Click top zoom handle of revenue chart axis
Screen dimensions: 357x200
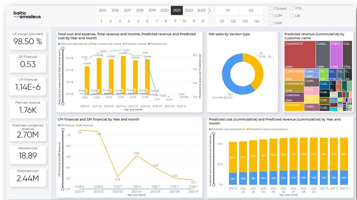63,48
